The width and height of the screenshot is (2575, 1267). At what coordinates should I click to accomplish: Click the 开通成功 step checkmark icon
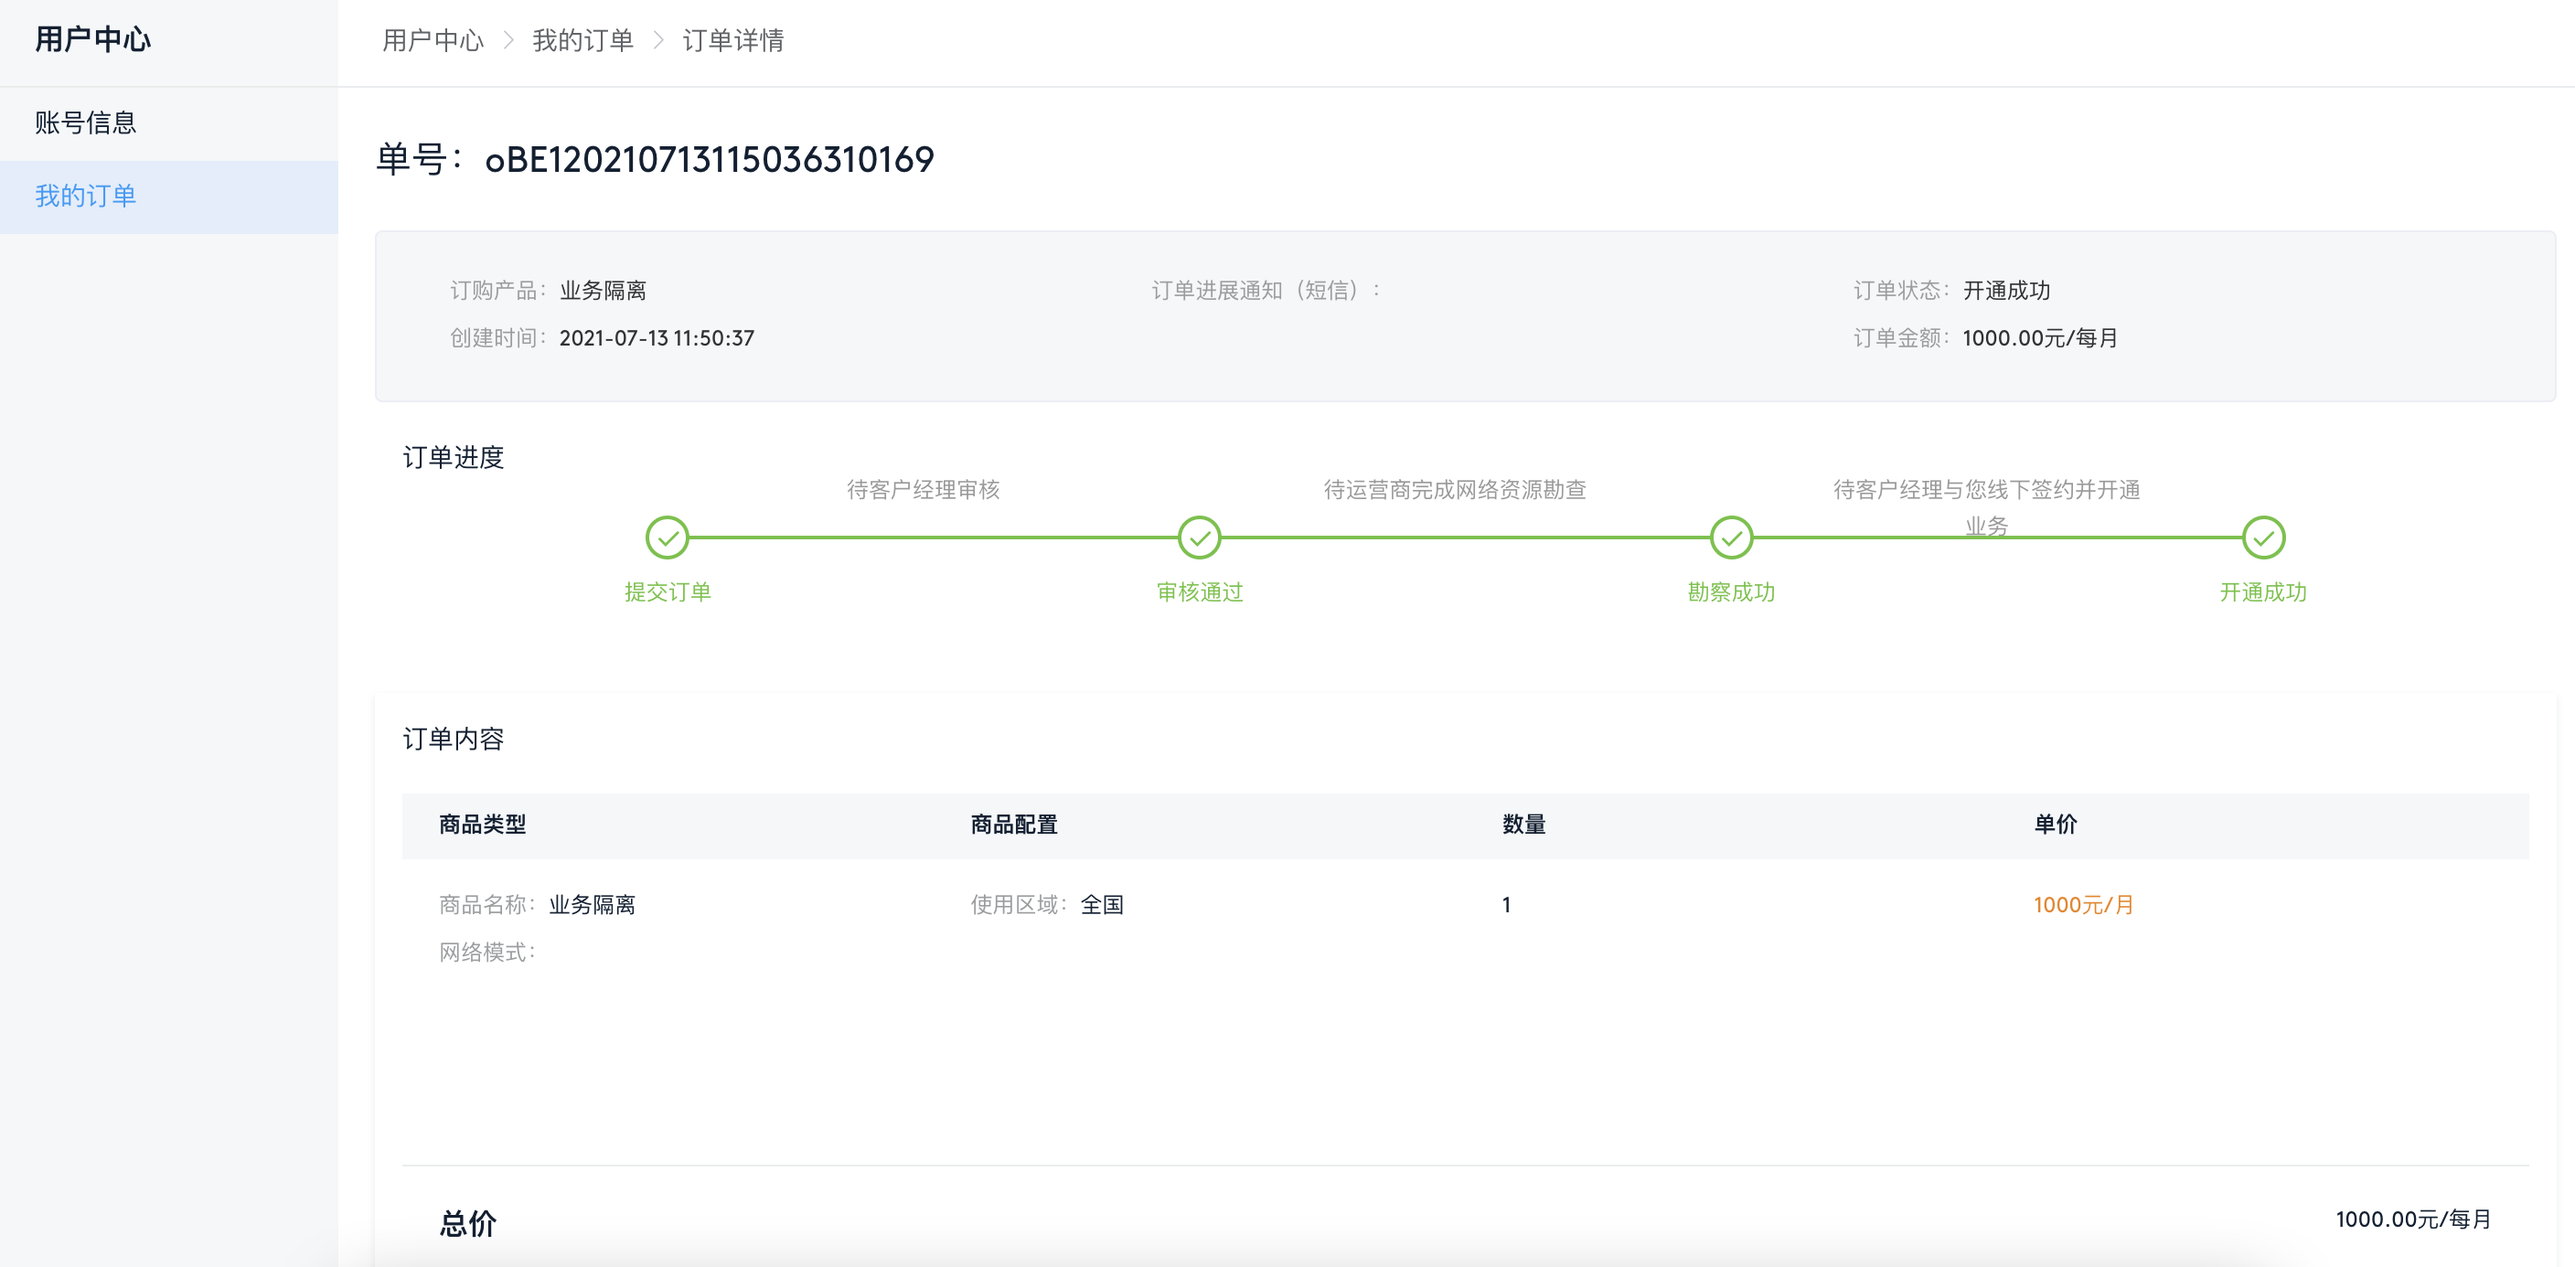click(2262, 538)
